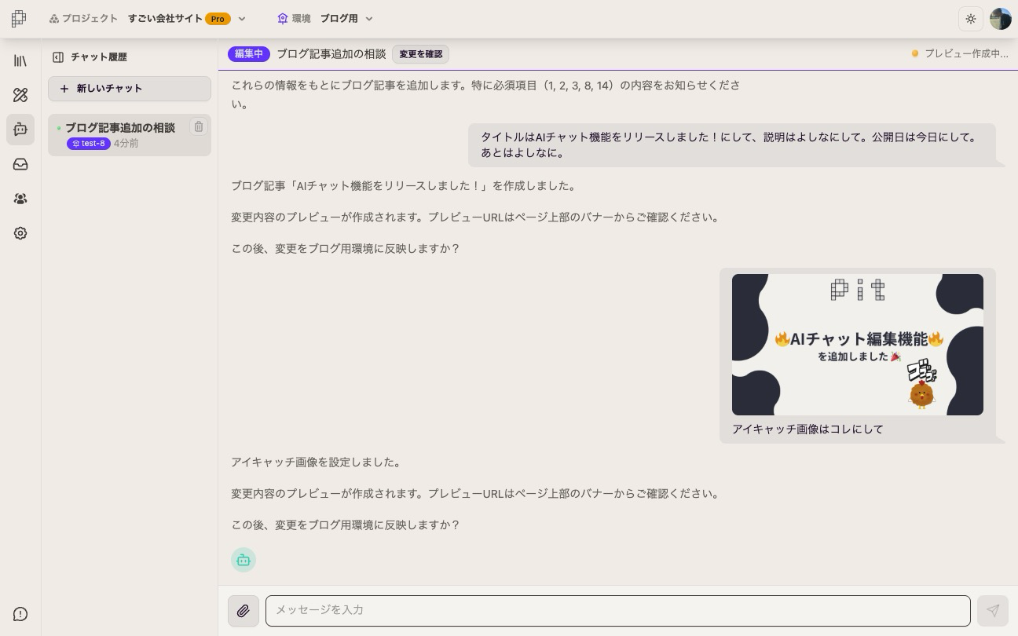The image size is (1018, 636).
Task: Toggle light/dark theme button
Action: tap(971, 19)
